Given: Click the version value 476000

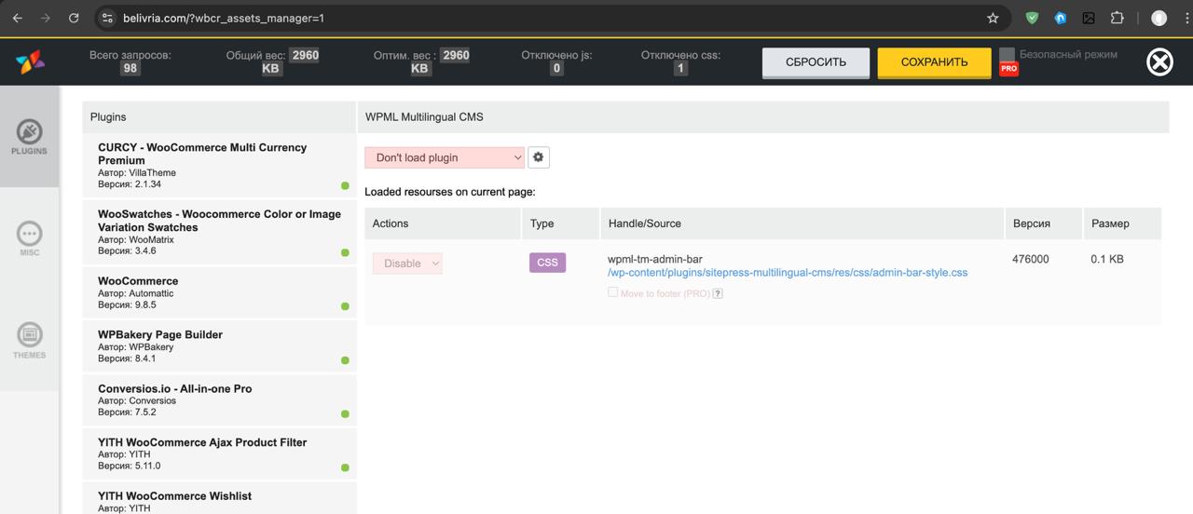Looking at the screenshot, I should pos(1030,259).
